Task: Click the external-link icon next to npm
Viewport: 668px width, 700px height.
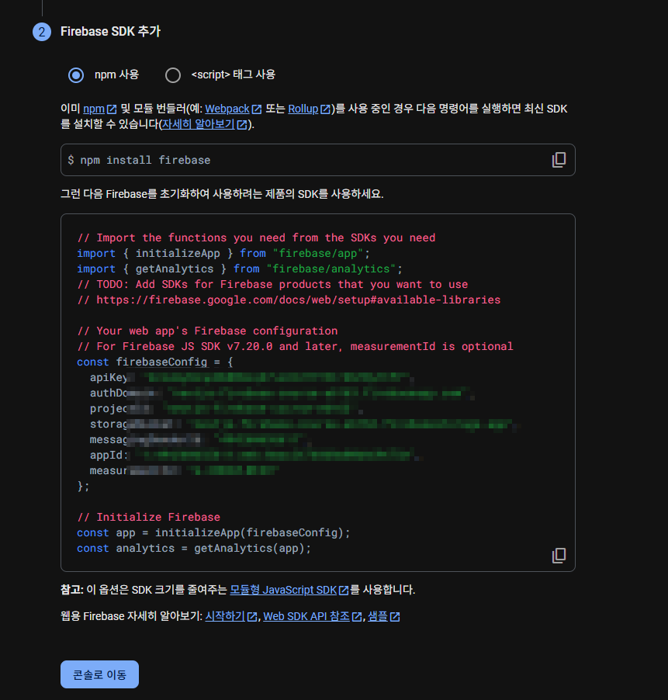Action: point(112,109)
